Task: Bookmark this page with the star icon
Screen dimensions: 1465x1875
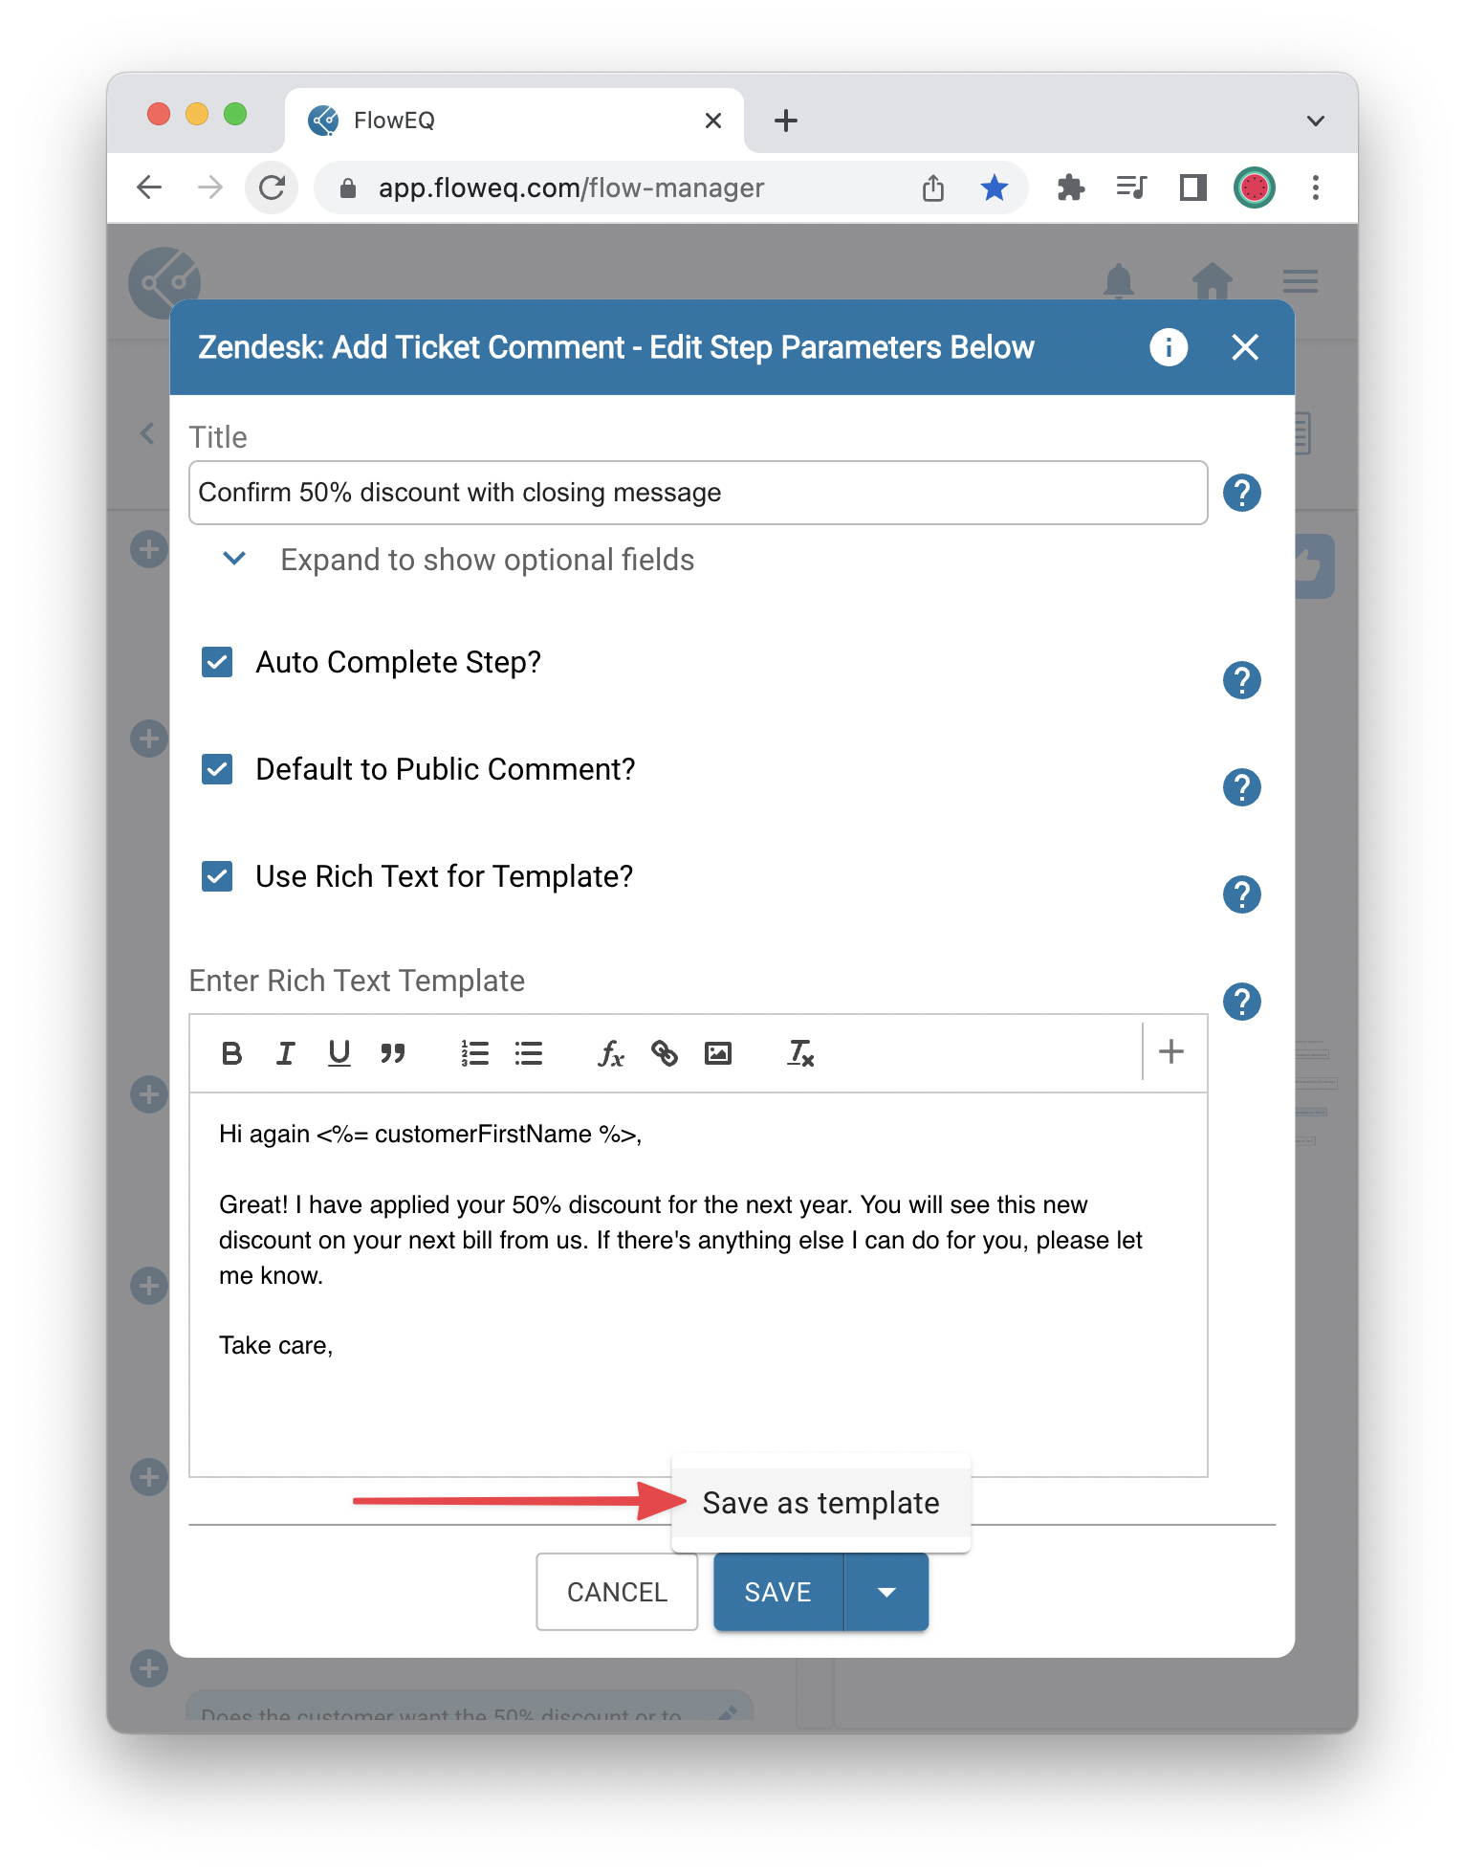Action: point(995,187)
